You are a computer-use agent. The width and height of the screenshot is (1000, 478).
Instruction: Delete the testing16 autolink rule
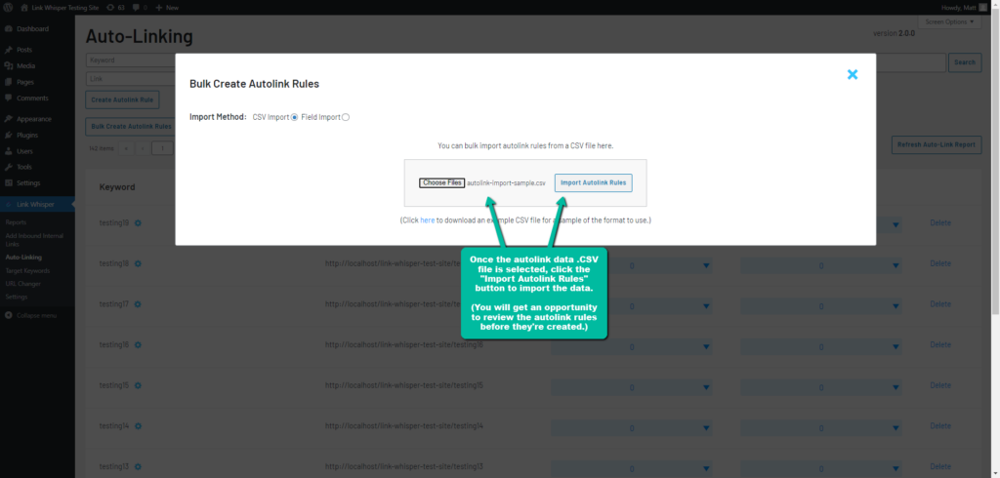[940, 344]
